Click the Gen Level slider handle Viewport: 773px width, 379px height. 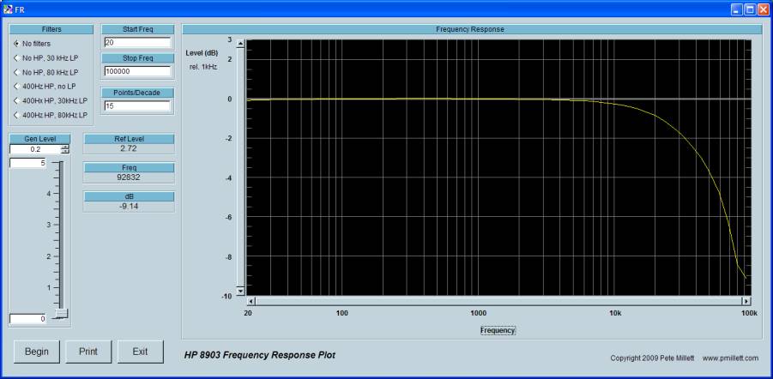[x=61, y=314]
